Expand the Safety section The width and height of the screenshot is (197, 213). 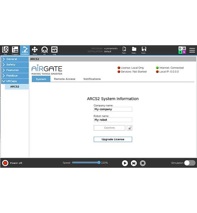[15, 65]
